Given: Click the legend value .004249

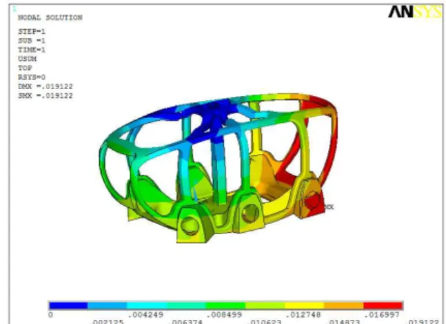Looking at the screenshot, I should point(145,314).
